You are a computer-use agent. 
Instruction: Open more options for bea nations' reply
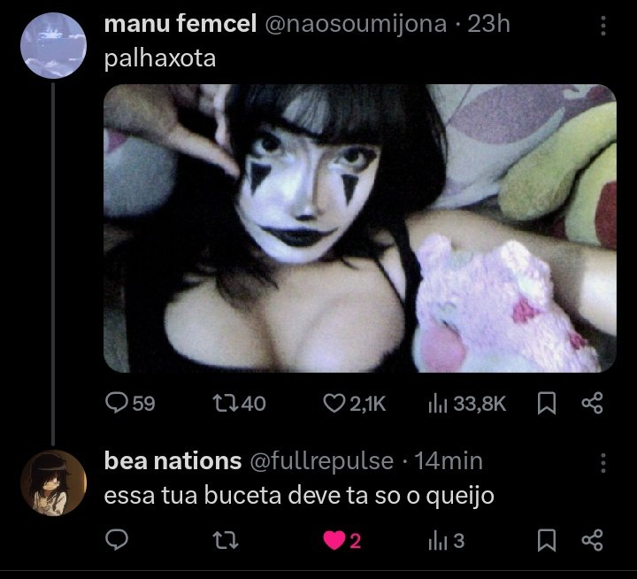click(603, 463)
